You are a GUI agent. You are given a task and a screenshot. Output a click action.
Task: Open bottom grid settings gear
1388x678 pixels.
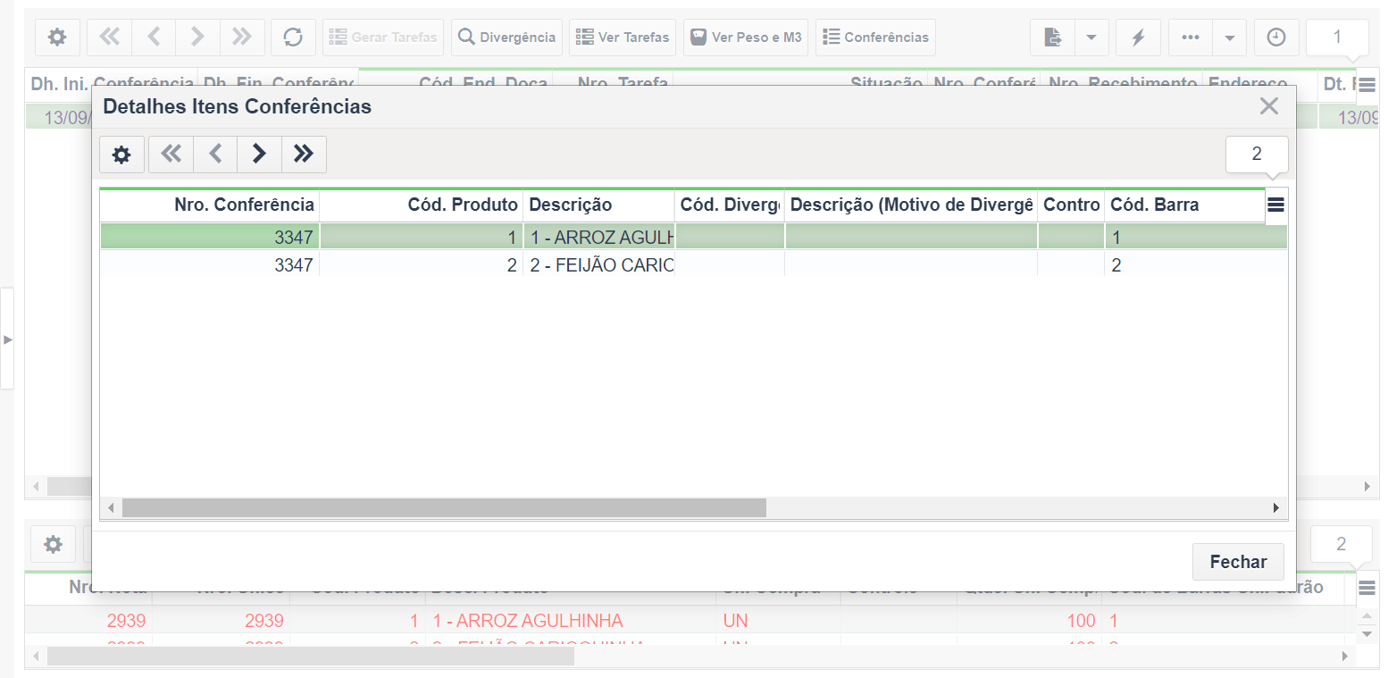coord(54,544)
